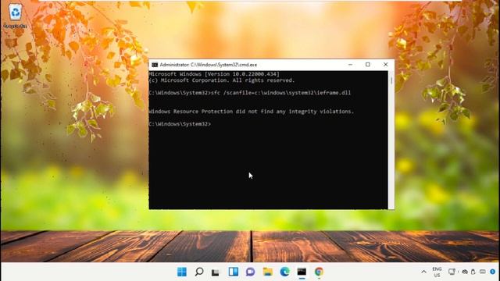Click the display/network tray icon
This screenshot has height=281, width=500.
coord(452,272)
